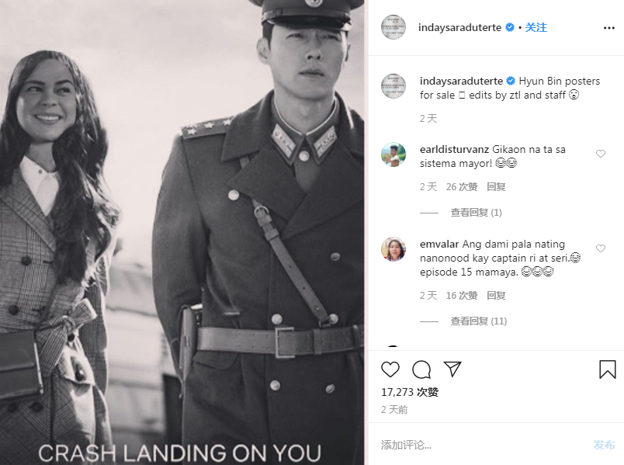Open emvalar's profile avatar
The image size is (624, 465).
point(393,249)
